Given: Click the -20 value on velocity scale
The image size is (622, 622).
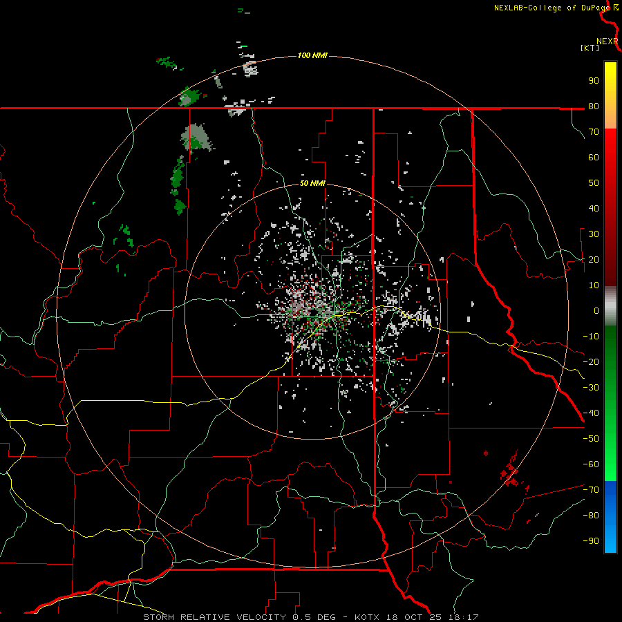Looking at the screenshot, I should click(x=591, y=362).
